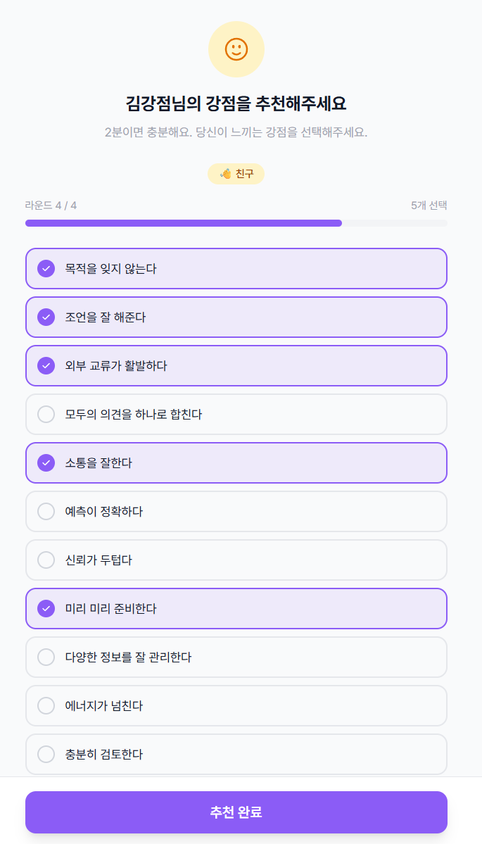Click the checkmark icon on 미리 미리 준비한다
This screenshot has height=844, width=482.
point(46,608)
